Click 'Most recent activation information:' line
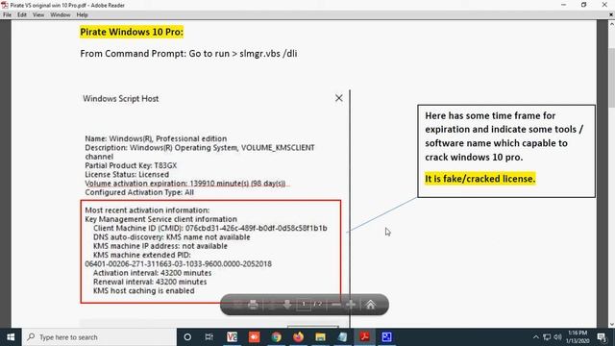Viewport: 615px width, 346px height. (x=147, y=210)
